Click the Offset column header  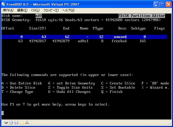coord(8,28)
